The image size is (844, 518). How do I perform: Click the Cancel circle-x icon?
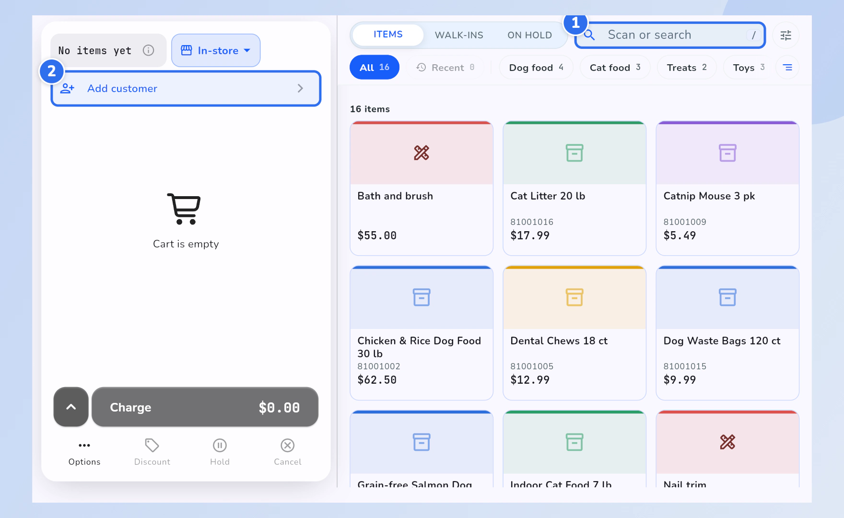(x=288, y=446)
